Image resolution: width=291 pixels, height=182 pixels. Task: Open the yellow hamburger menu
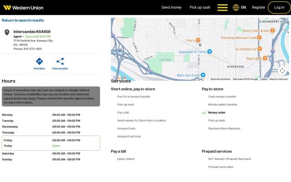click(222, 7)
